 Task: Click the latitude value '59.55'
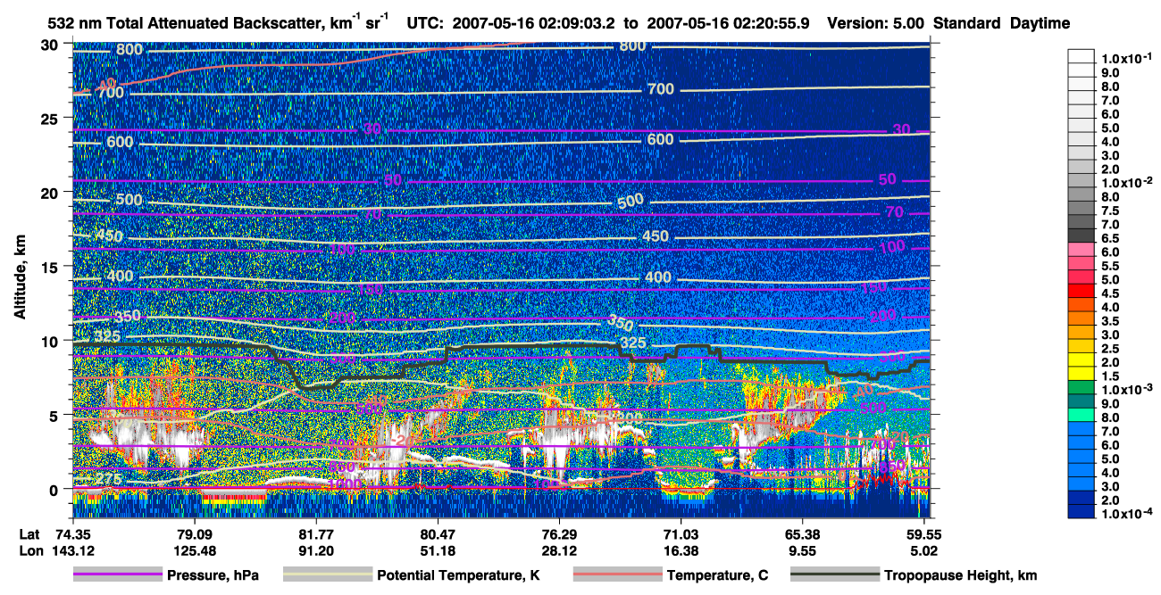pos(923,535)
